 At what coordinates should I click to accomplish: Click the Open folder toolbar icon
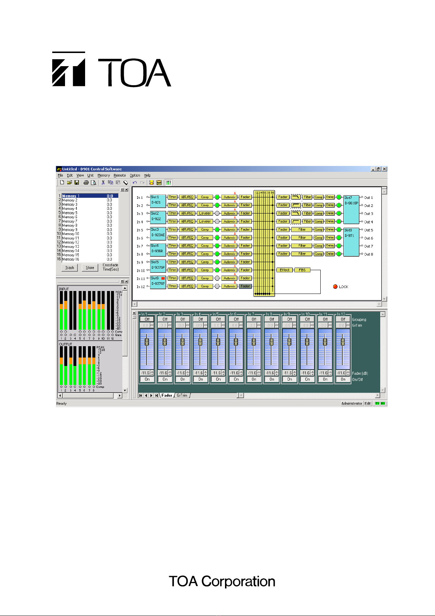pos(69,182)
